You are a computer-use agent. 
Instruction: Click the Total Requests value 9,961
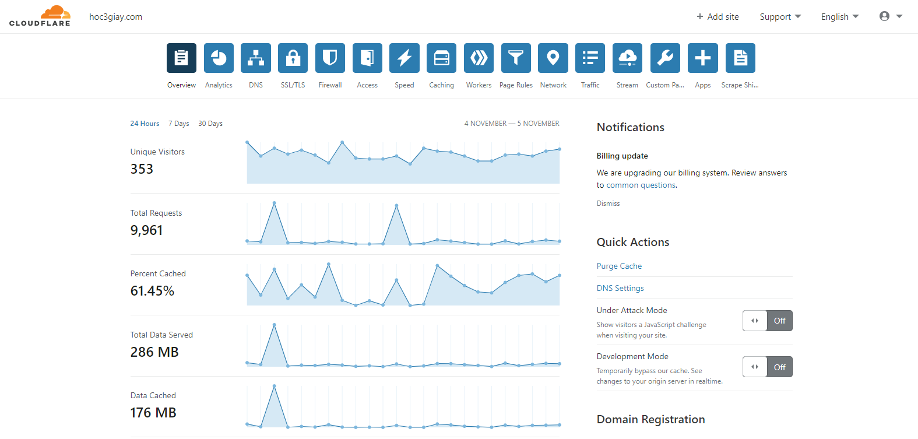146,230
